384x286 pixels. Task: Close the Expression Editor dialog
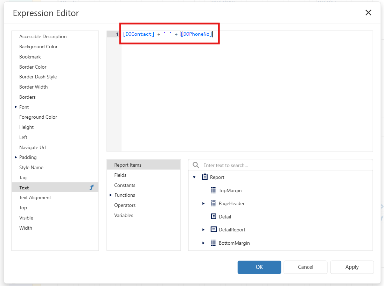(368, 13)
